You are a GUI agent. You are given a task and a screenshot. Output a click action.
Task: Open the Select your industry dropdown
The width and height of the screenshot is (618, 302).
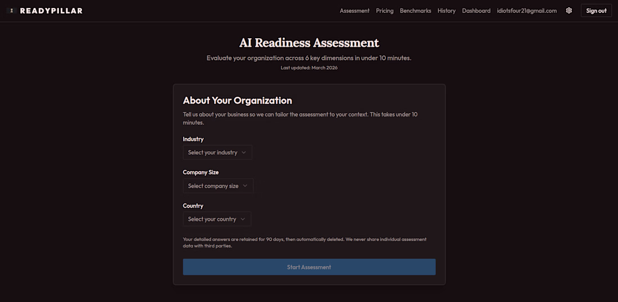pyautogui.click(x=217, y=152)
